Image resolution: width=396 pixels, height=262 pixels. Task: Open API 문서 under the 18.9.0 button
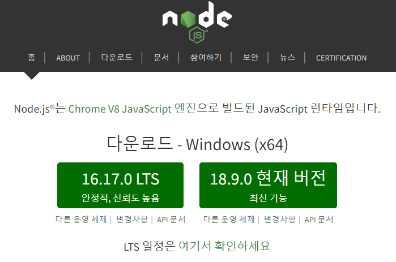319,220
